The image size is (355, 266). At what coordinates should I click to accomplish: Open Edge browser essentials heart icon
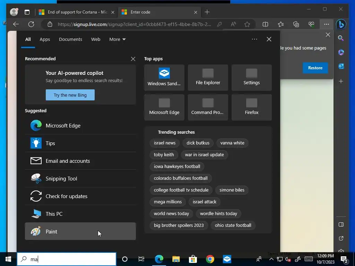[x=311, y=24]
